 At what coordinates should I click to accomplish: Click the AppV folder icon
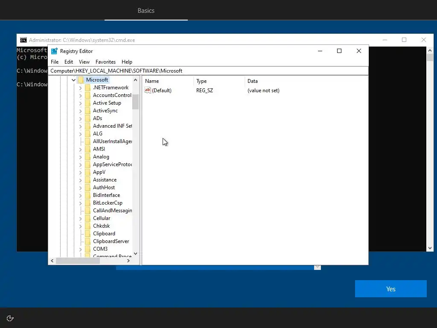coord(87,172)
